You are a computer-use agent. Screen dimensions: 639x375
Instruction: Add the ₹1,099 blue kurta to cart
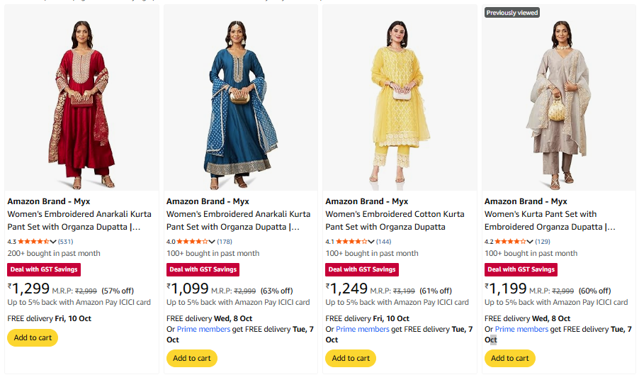191,358
